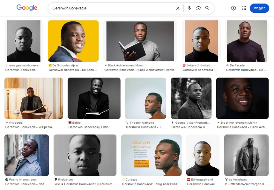274x190 pixels.
Task: Open the Terug naar Prinsenplein image
Action: coord(151,155)
